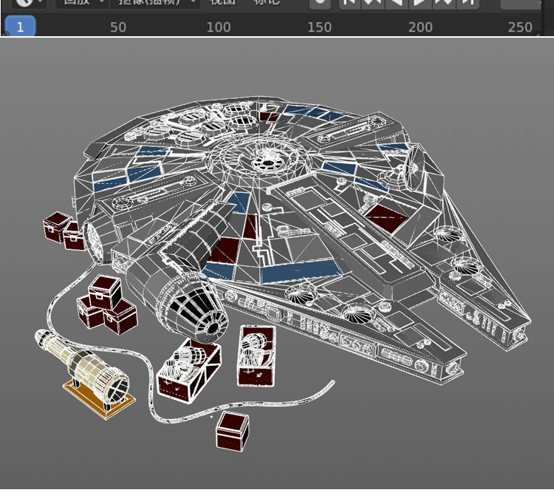Click the current frame marker 1

(20, 26)
